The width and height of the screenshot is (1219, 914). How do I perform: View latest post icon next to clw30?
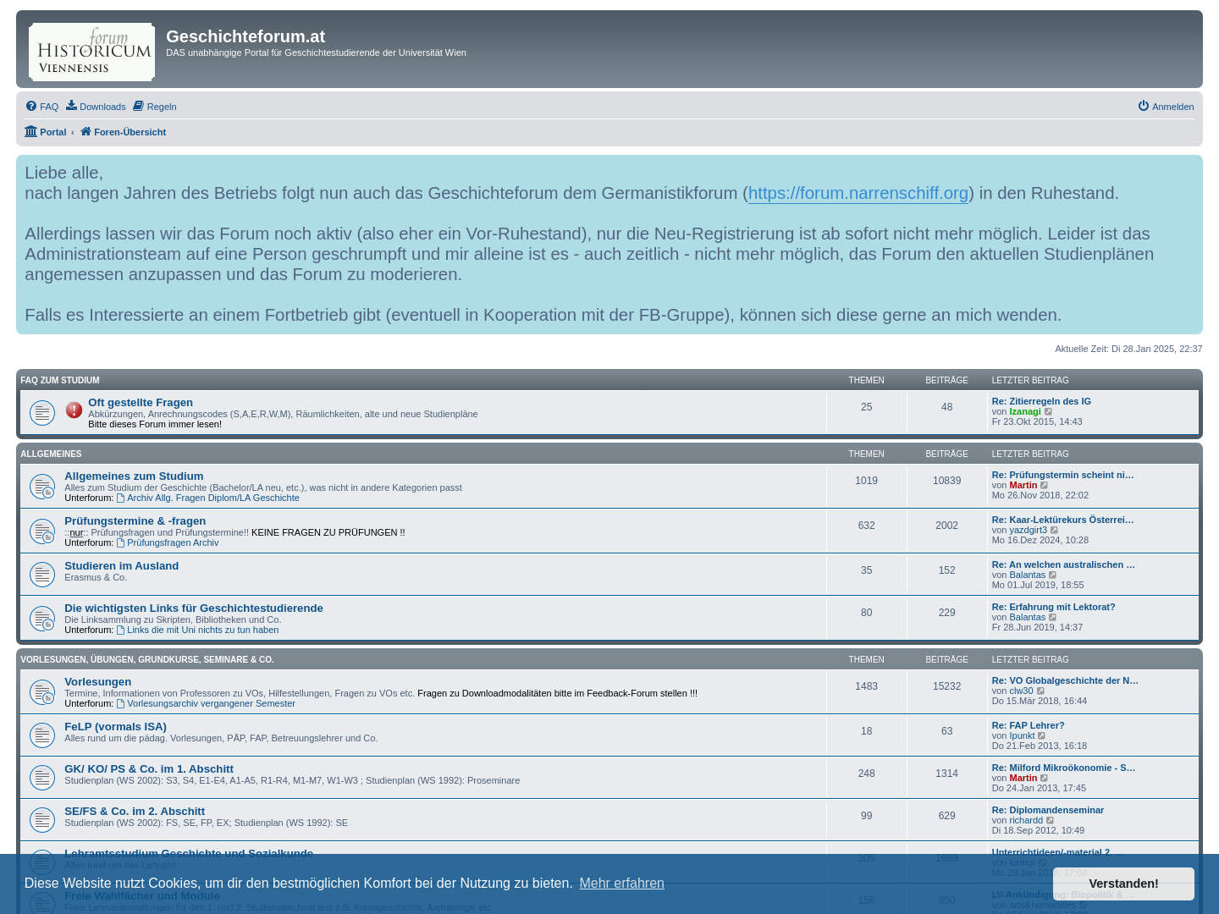(x=1041, y=691)
